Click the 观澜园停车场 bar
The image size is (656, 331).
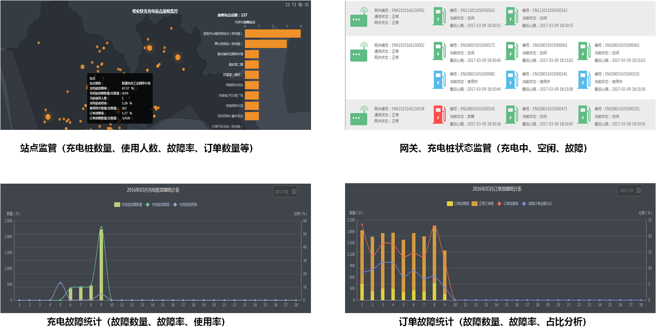click(x=252, y=106)
